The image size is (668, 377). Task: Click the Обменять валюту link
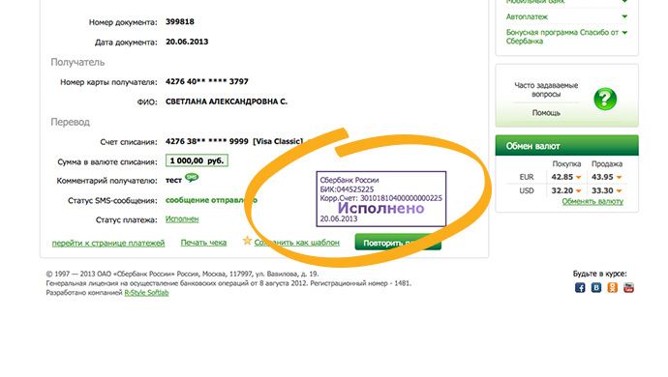pyautogui.click(x=592, y=202)
